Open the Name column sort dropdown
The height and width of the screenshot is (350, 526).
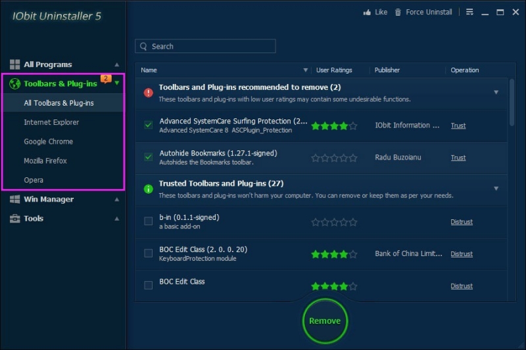pos(305,70)
